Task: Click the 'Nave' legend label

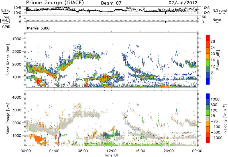Action: (217, 20)
